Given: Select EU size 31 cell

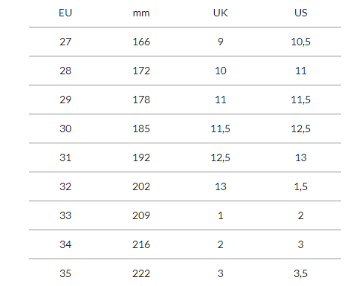Looking at the screenshot, I should pos(65,157).
